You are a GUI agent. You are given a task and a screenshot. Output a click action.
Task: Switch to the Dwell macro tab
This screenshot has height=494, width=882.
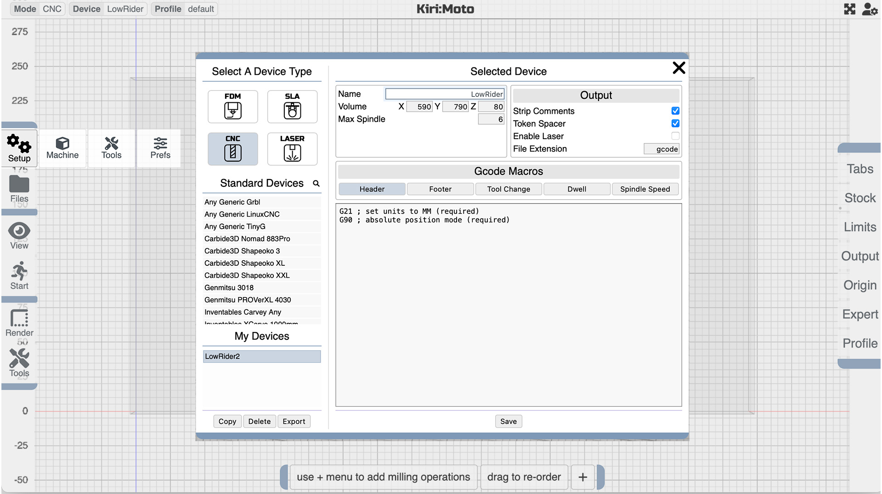577,189
